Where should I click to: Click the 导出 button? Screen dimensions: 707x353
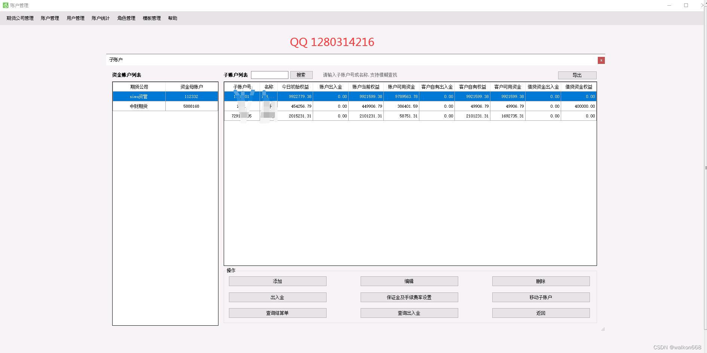pos(577,75)
